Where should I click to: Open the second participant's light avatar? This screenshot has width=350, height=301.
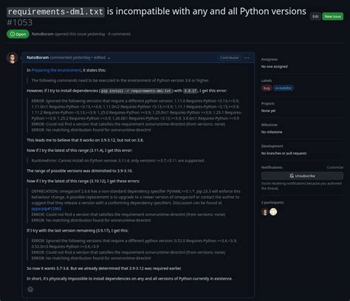(273, 212)
